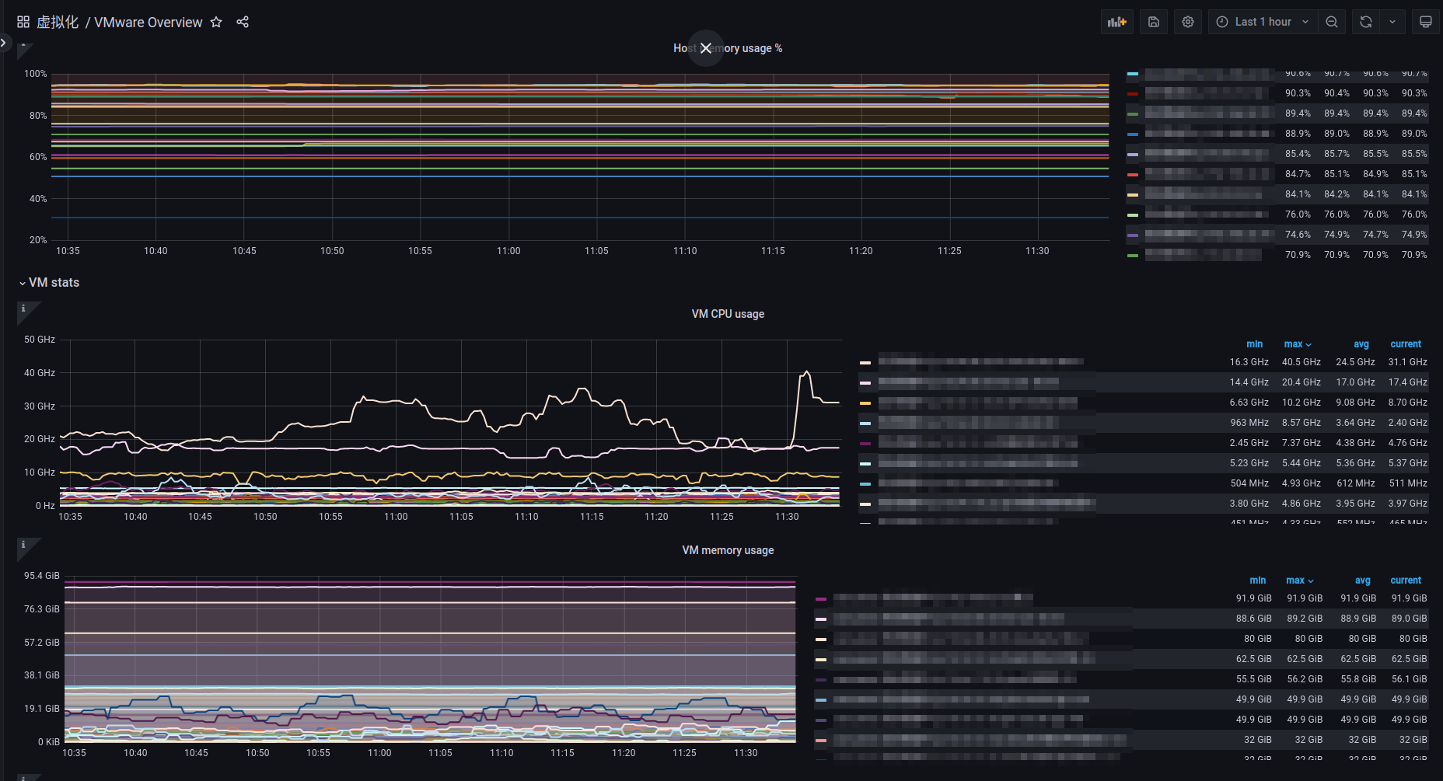
Task: Sort VM CPU usage legend by min
Action: [x=1255, y=344]
